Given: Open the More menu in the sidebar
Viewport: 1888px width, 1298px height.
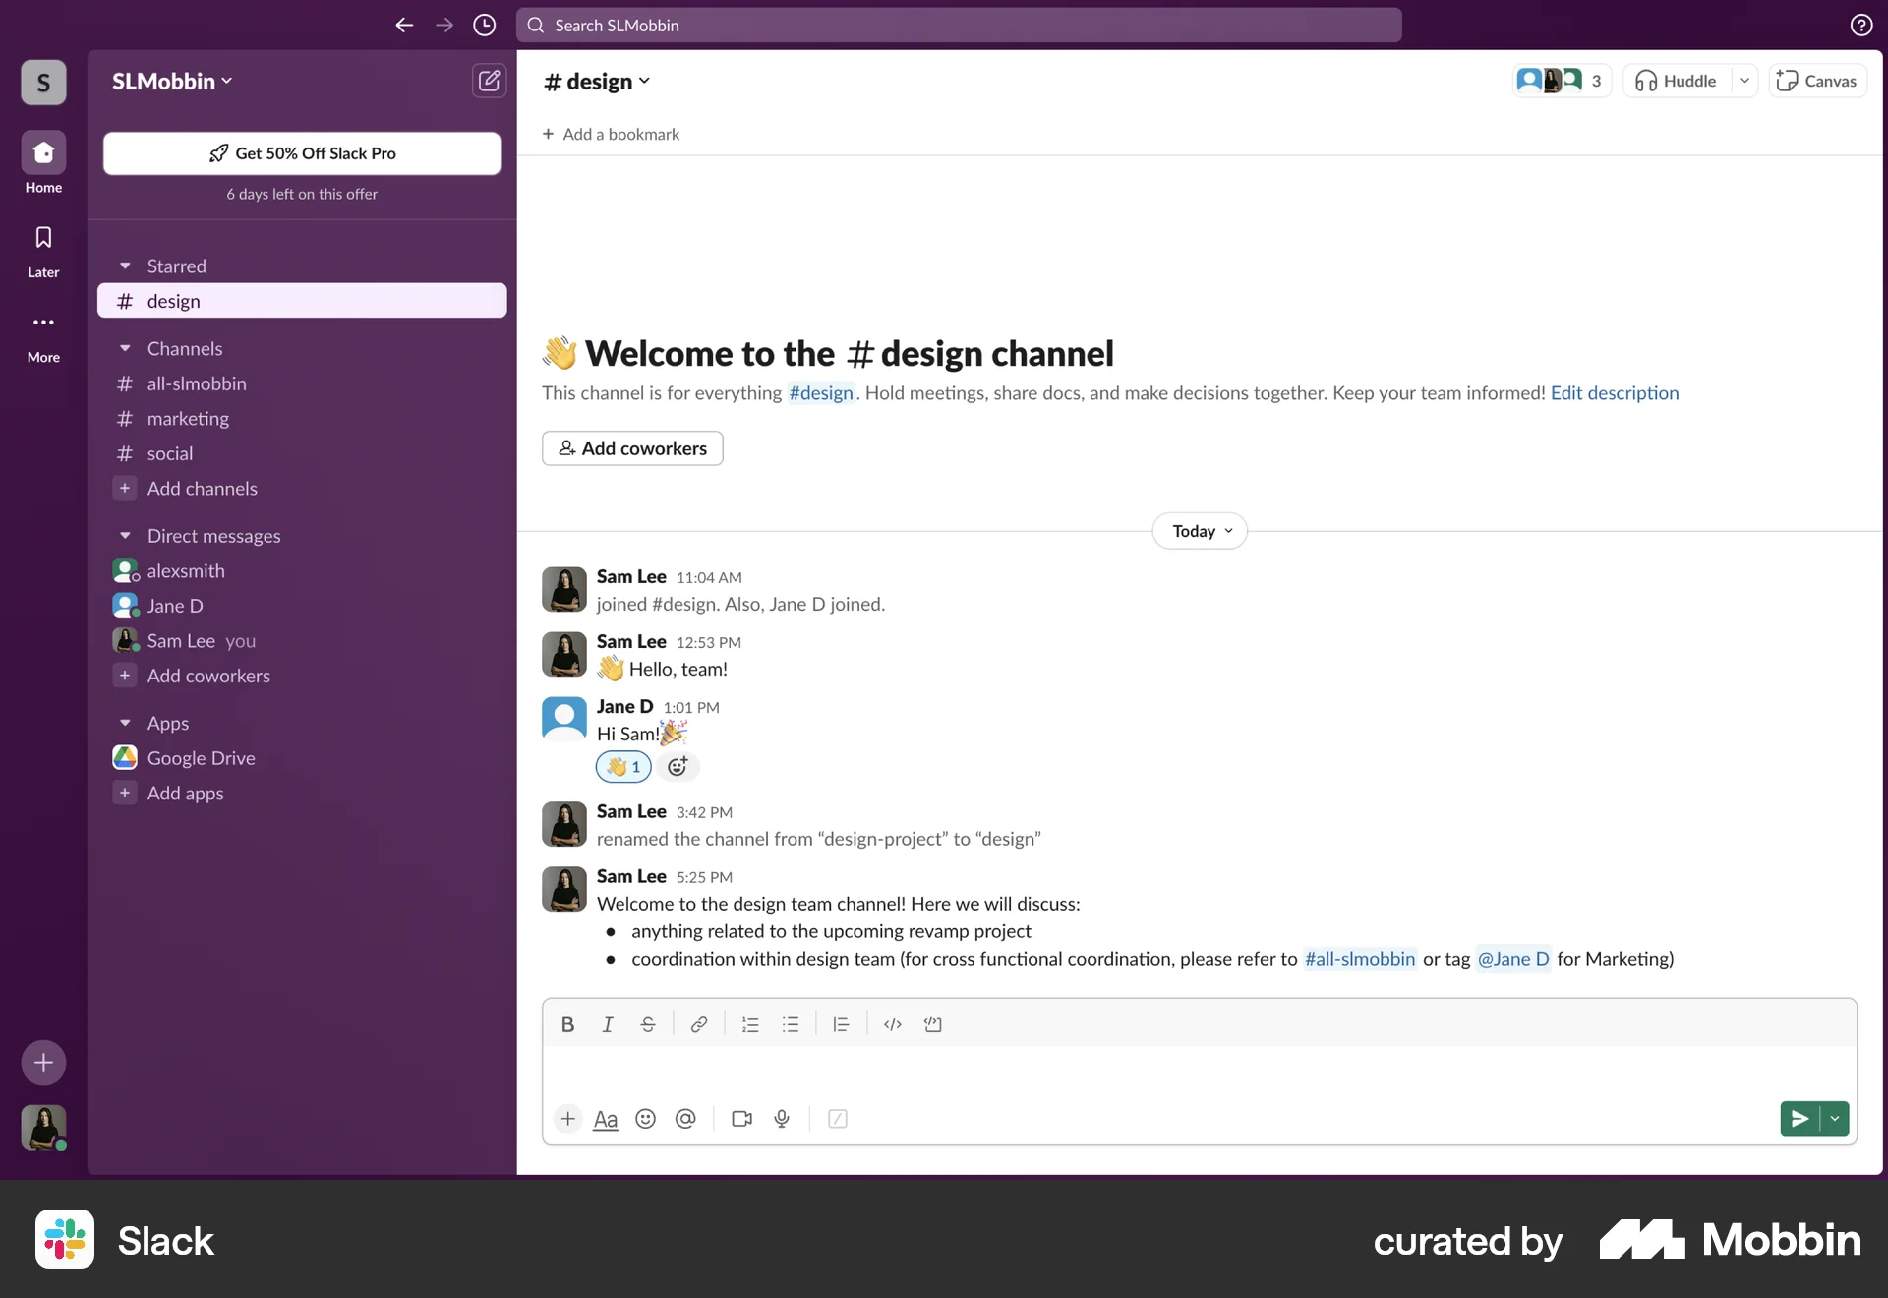Looking at the screenshot, I should point(41,334).
